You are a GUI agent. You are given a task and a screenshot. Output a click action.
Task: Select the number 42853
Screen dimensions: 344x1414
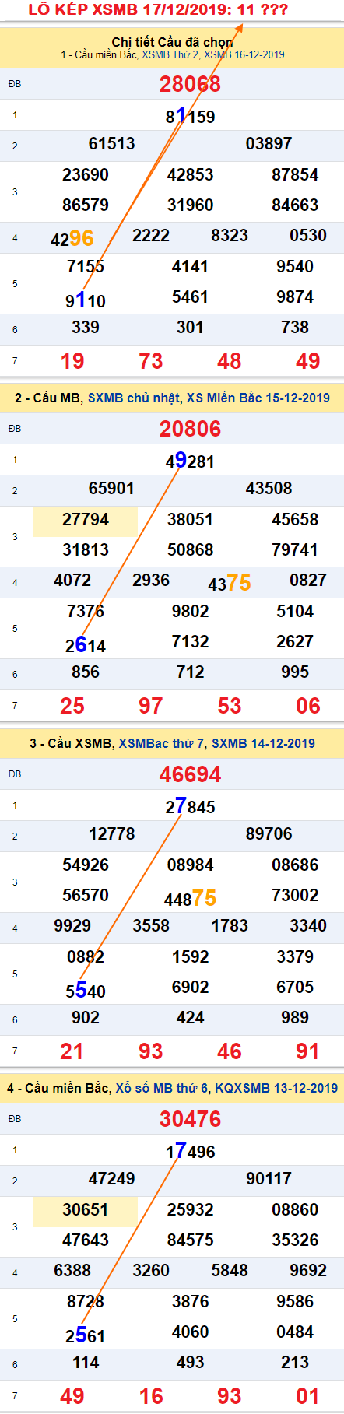click(x=190, y=175)
